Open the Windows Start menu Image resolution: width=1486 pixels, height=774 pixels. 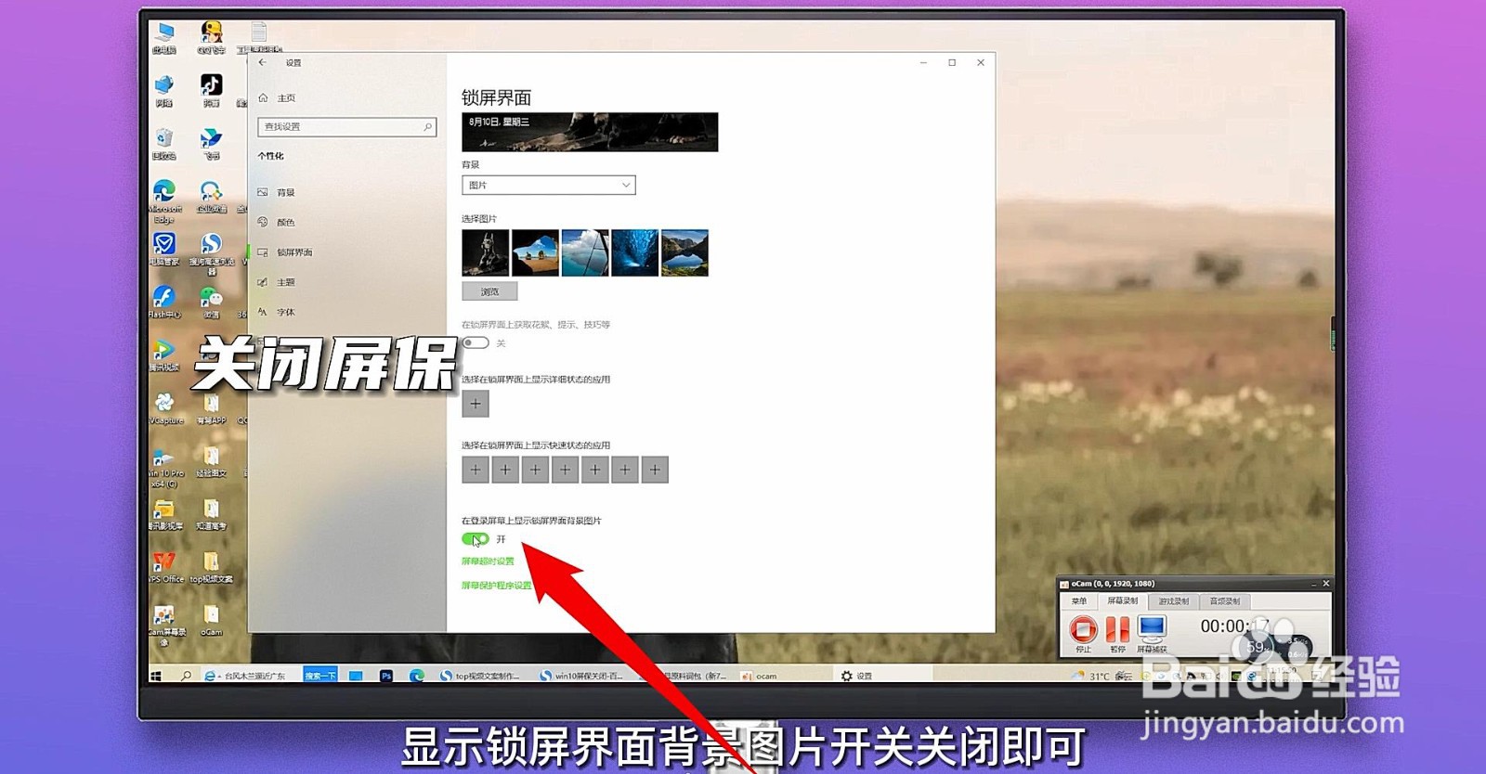156,676
